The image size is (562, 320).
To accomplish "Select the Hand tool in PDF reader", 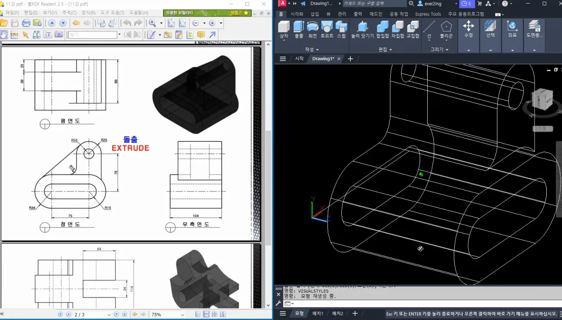I will coord(4,35).
